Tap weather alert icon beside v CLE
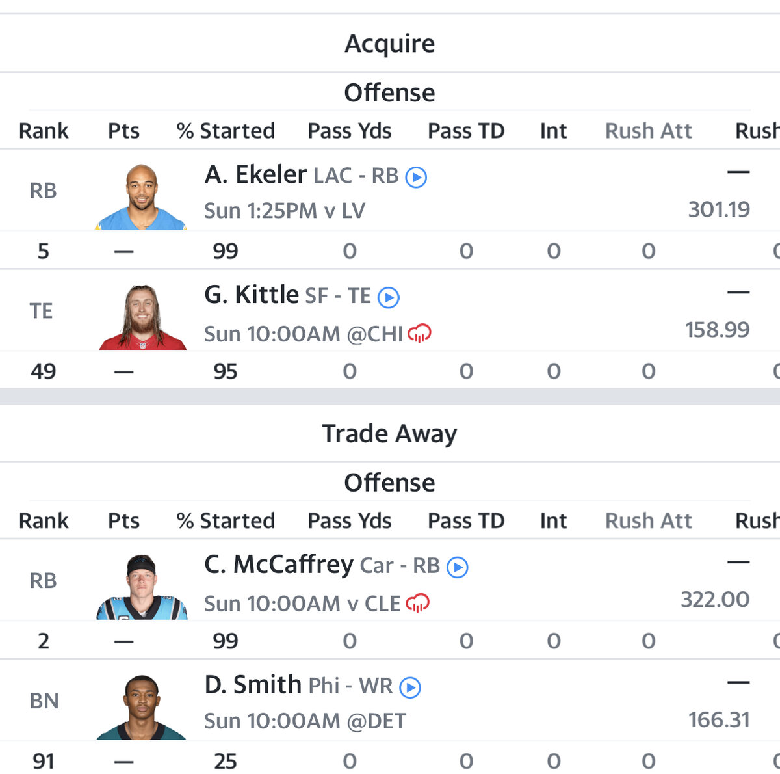The image size is (780, 774). coord(417,604)
